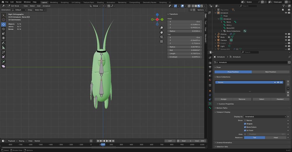Select the Cursor tool in left toolbar
The height and width of the screenshot is (152, 292).
pyautogui.click(x=4, y=20)
